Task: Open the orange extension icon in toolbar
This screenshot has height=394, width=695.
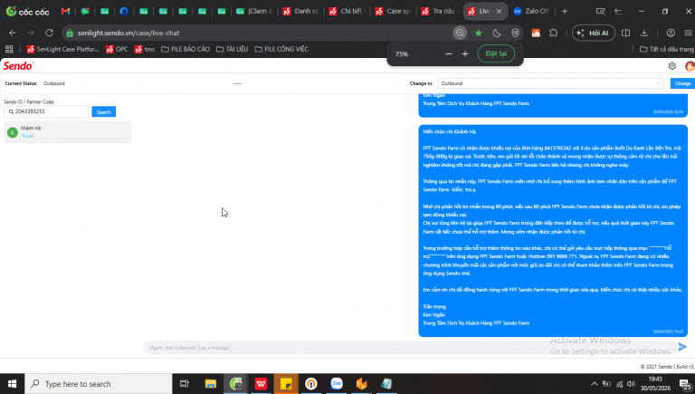Action: pos(536,33)
